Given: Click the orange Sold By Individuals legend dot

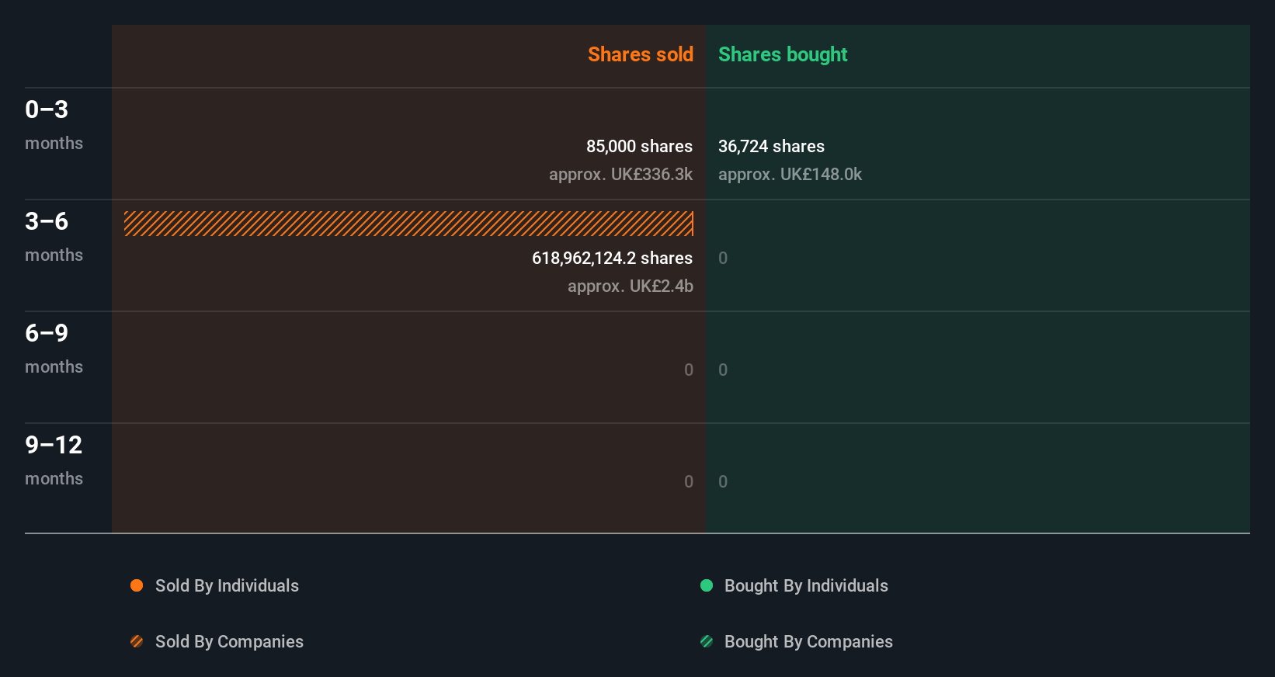Looking at the screenshot, I should pos(137,585).
